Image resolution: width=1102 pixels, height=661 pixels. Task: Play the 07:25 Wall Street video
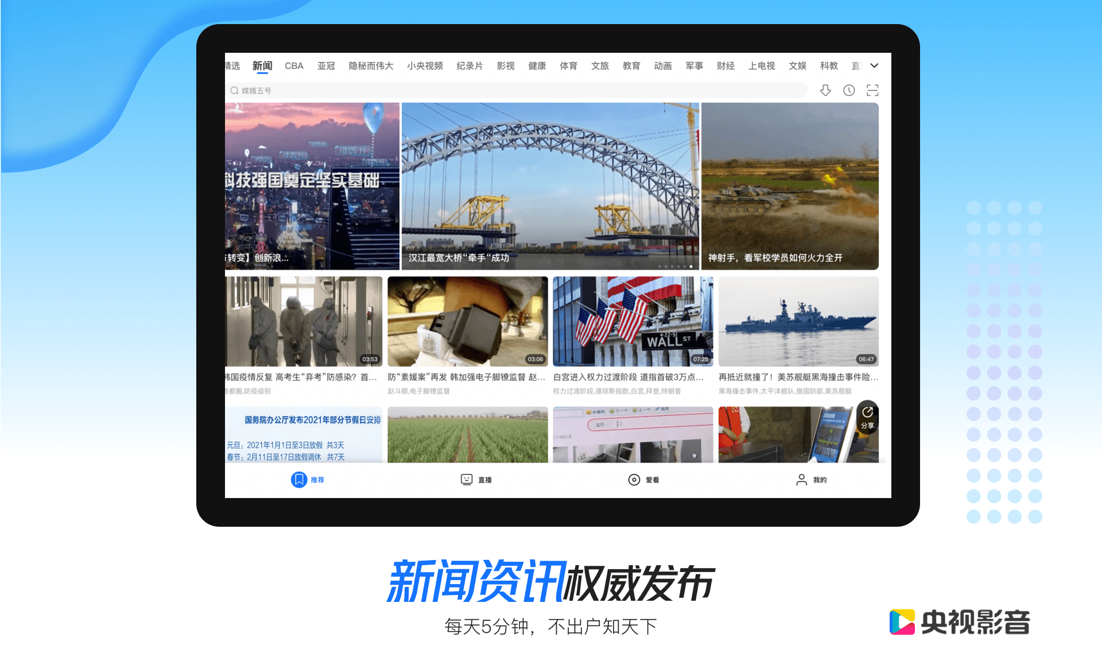point(633,321)
